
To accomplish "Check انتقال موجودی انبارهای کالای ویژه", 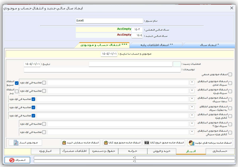I will 230,116.
